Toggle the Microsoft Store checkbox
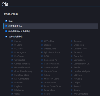The image size is (100, 96). pyautogui.click(x=42, y=79)
